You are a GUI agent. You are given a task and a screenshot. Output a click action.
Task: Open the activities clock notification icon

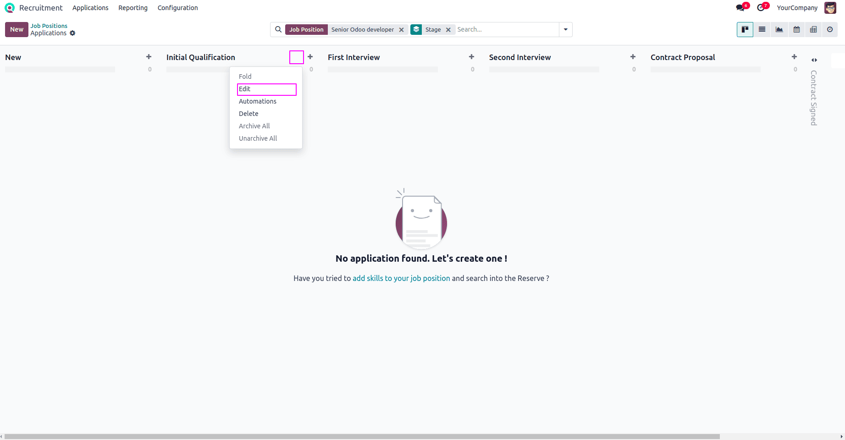click(x=761, y=8)
